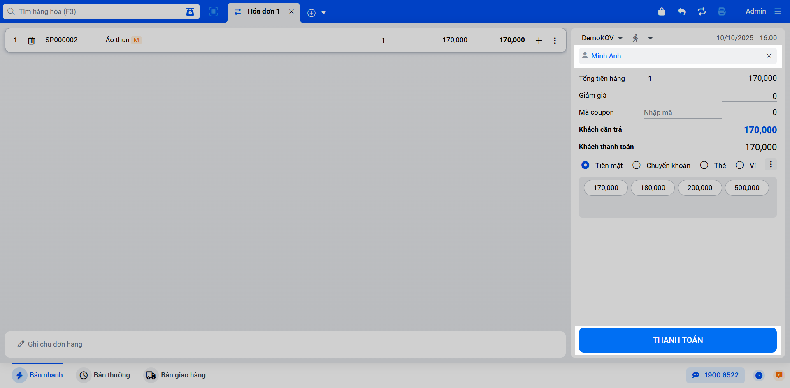Click the sync refresh icon in header
Image resolution: width=790 pixels, height=388 pixels.
(702, 11)
